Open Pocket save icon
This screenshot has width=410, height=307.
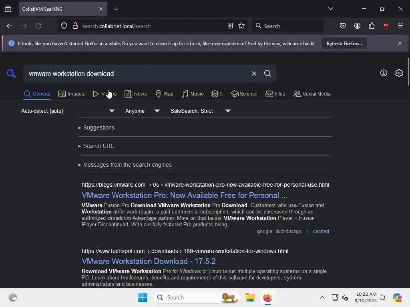(x=343, y=26)
